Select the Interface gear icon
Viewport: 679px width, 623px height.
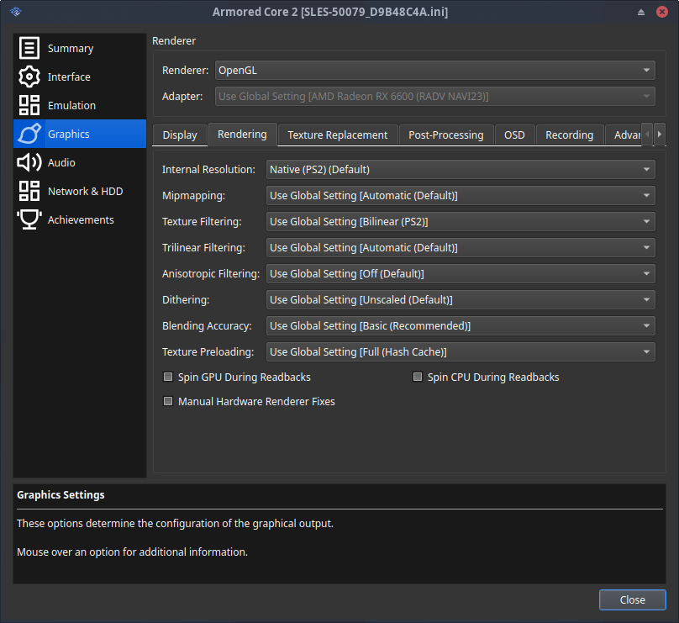pos(29,77)
